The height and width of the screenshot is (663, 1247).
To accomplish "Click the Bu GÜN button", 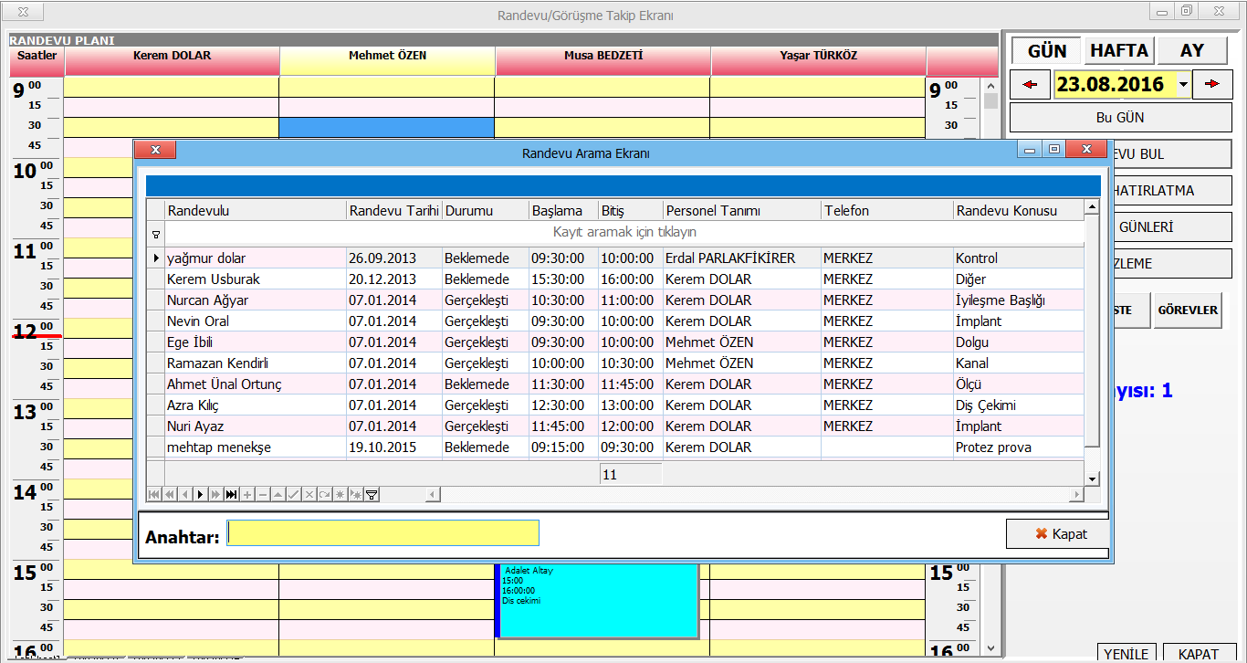I will [1120, 117].
